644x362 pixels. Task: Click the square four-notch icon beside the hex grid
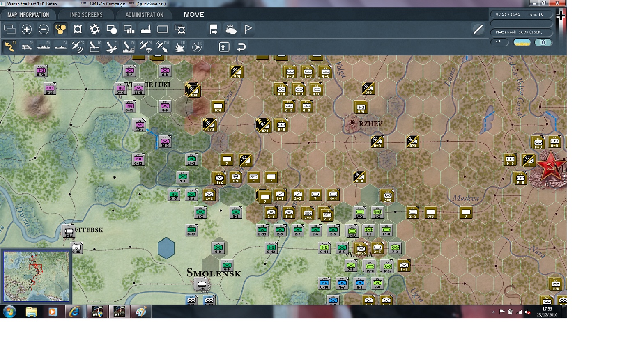[78, 29]
